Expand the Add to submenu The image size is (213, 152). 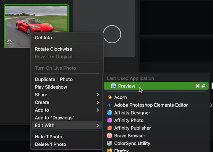[x=67, y=110]
